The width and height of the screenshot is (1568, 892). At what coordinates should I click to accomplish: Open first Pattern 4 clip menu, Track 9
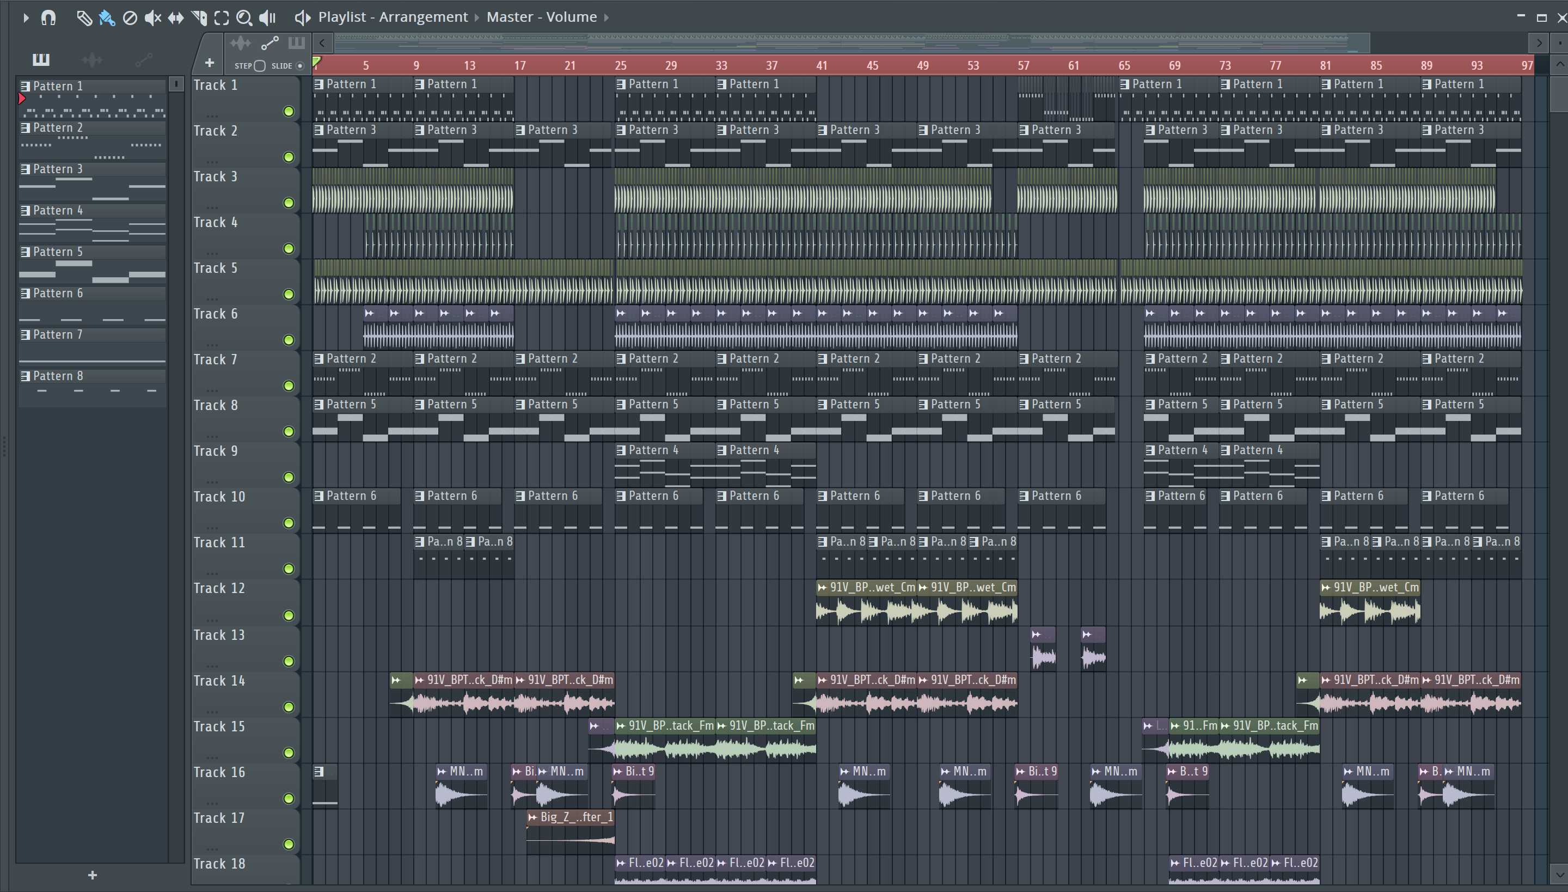click(x=621, y=450)
